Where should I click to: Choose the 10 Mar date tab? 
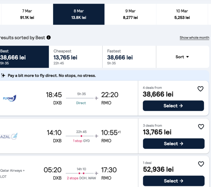182,14
